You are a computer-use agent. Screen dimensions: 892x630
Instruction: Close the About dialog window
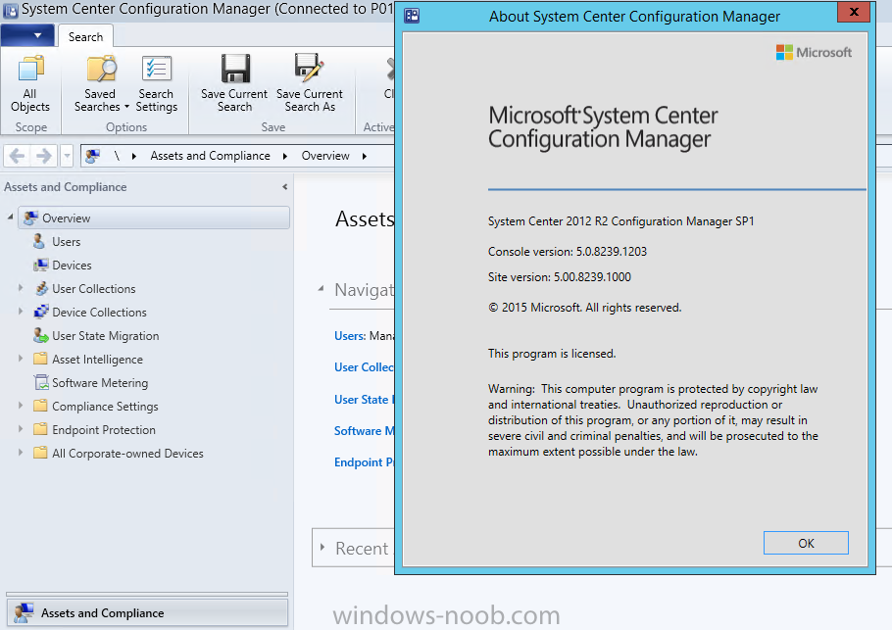[x=854, y=12]
